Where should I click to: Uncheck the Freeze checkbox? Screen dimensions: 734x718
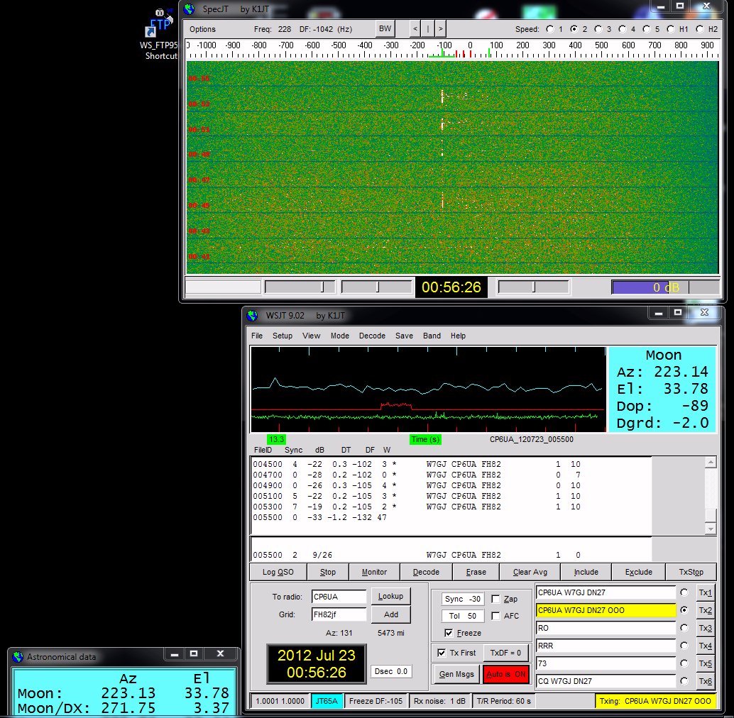449,633
